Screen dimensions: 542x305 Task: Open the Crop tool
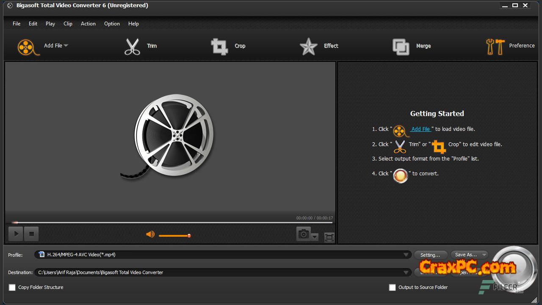(x=219, y=46)
